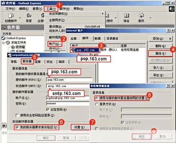Open the Message (邮件) menu
Image resolution: width=176 pixels, height=143 pixels.
[x=64, y=9]
